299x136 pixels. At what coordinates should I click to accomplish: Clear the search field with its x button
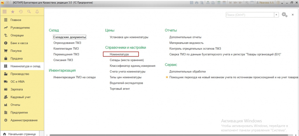pyautogui.click(x=277, y=15)
